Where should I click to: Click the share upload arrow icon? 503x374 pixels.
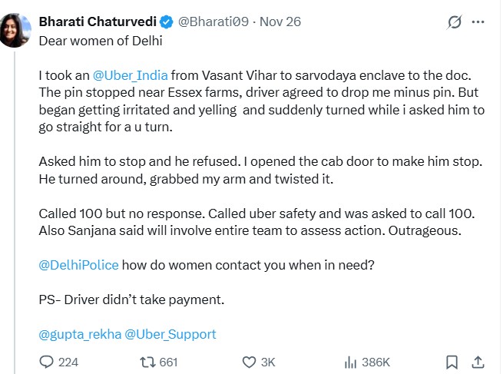click(477, 362)
